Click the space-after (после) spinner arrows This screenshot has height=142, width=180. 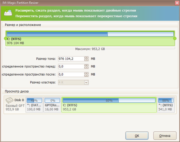(86, 74)
